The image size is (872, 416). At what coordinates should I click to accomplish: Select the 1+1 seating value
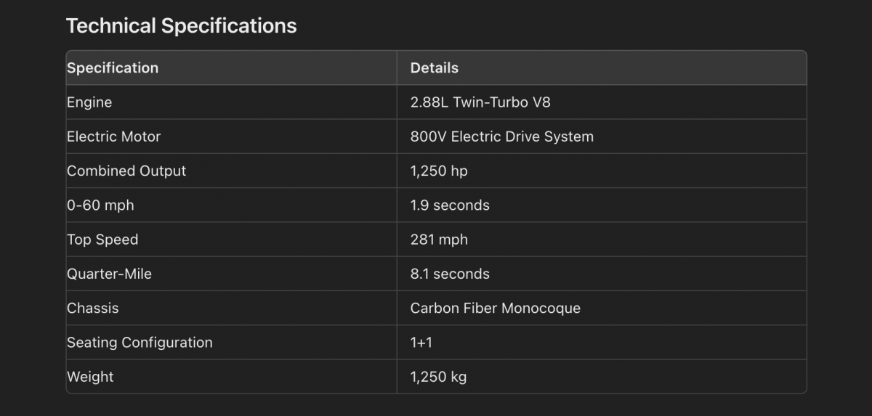(x=421, y=343)
